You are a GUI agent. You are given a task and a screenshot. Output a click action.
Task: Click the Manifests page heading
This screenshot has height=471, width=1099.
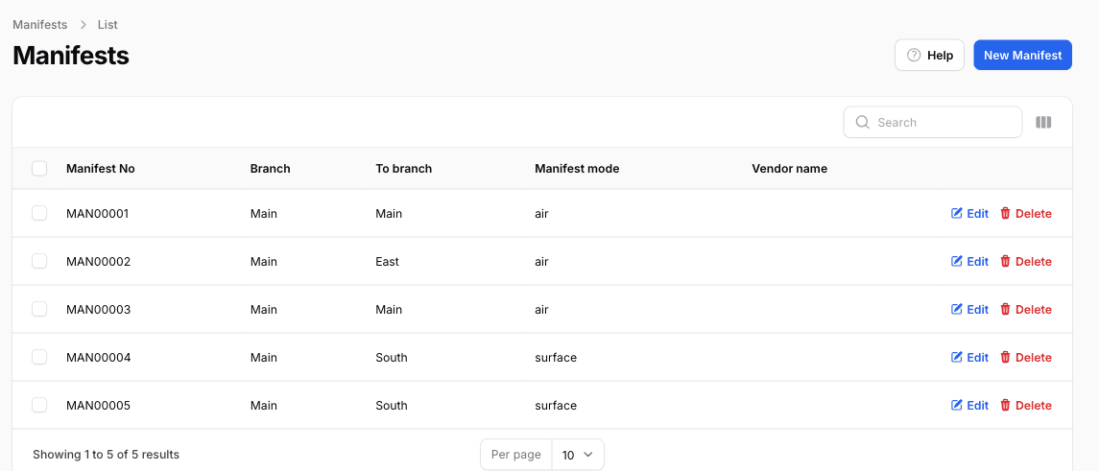point(71,56)
